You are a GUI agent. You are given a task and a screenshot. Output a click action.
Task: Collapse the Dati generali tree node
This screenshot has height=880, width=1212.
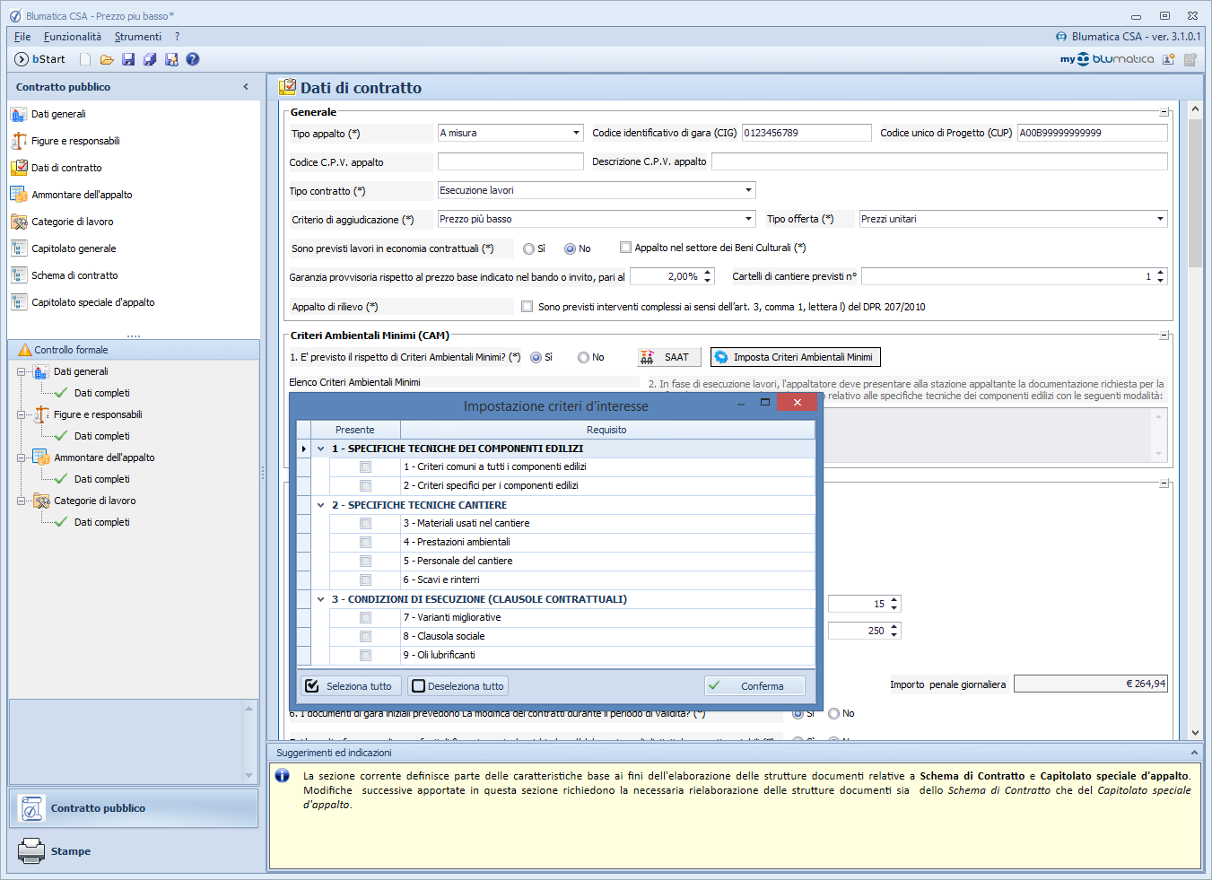(x=21, y=371)
